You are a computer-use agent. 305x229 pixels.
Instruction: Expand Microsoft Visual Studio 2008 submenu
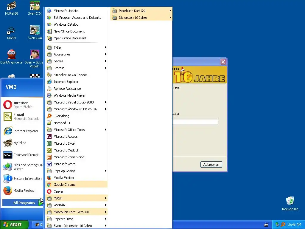click(x=77, y=102)
